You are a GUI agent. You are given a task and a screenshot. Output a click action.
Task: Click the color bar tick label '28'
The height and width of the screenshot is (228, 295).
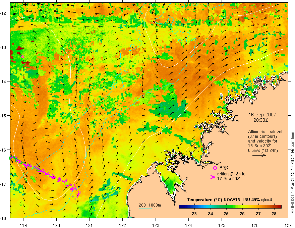[x=274, y=214]
